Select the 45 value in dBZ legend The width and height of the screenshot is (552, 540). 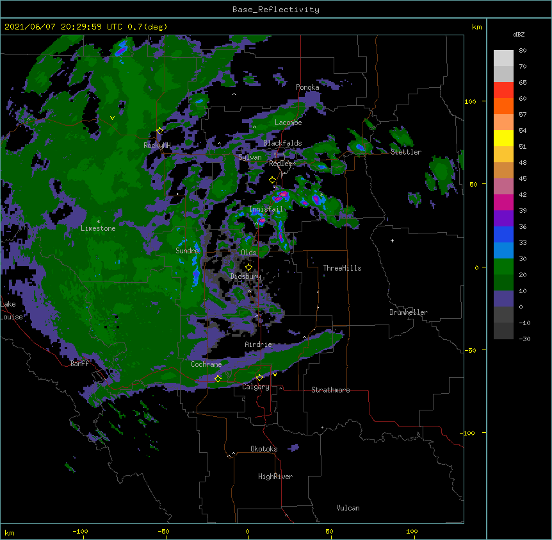[x=523, y=179]
